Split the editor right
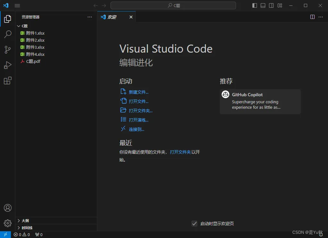Viewport: 328px width, 238px height. [312, 17]
